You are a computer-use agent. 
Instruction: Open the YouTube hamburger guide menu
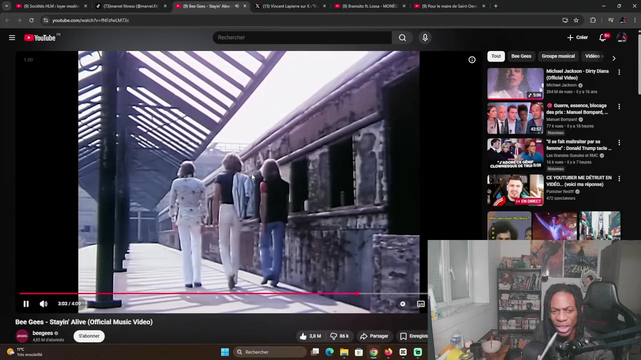pyautogui.click(x=12, y=37)
